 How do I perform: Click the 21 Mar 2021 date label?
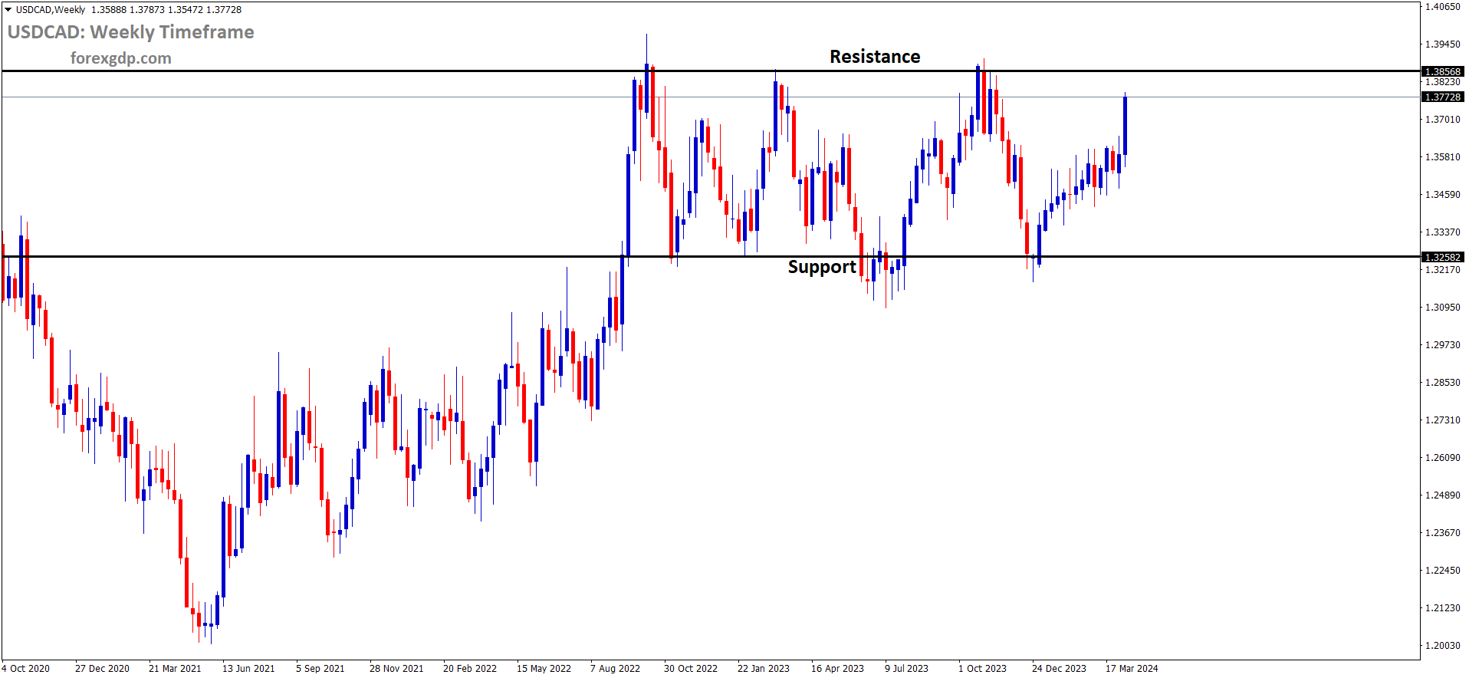175,668
